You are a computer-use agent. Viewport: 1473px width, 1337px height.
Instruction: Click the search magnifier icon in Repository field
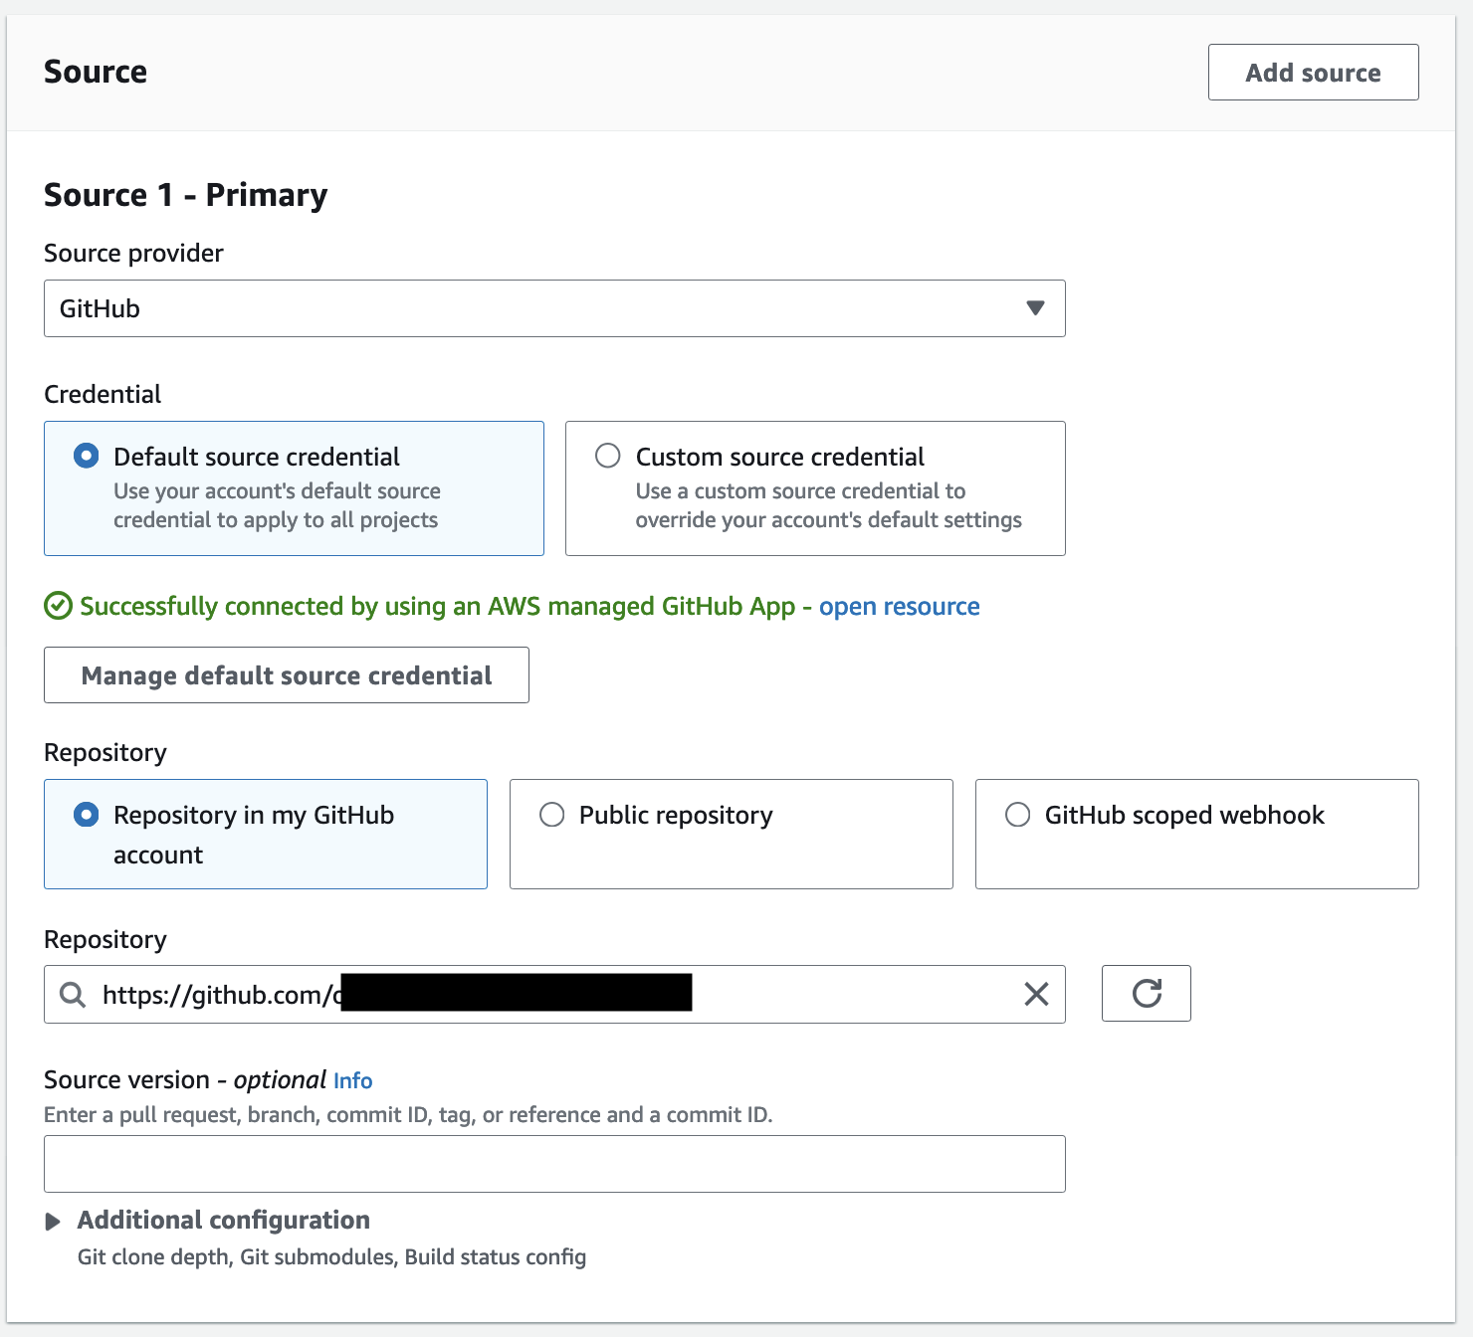[x=73, y=995]
